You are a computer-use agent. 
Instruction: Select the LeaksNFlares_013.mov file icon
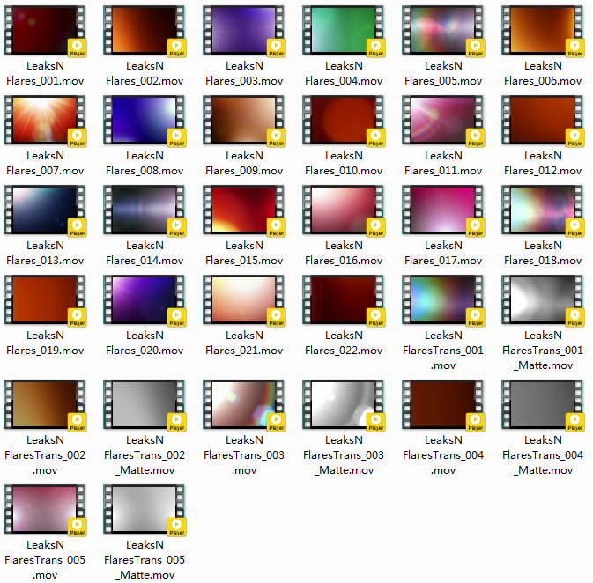click(x=44, y=210)
